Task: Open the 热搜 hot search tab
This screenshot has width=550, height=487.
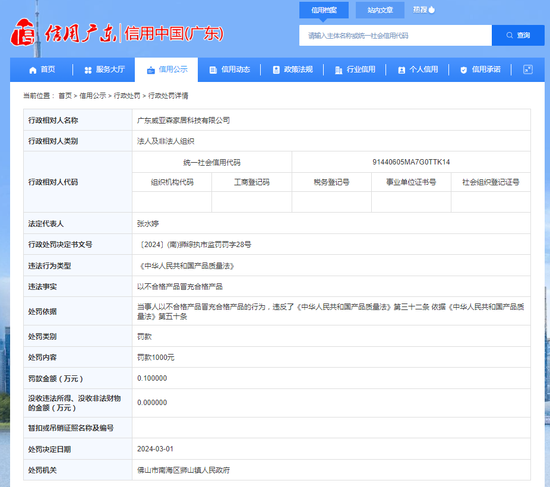Action: [423, 10]
